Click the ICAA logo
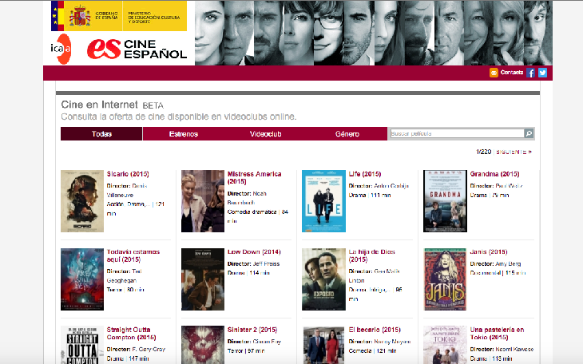 coord(60,48)
